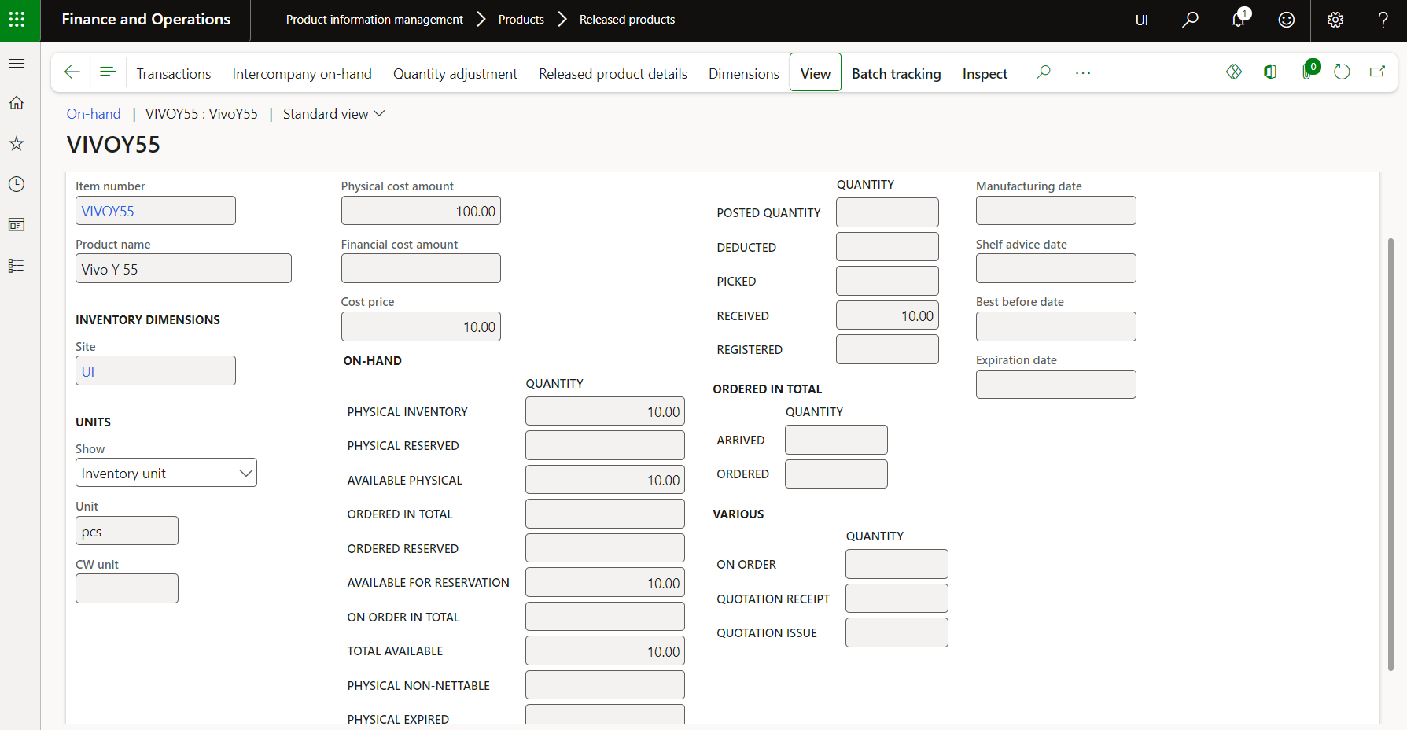The height and width of the screenshot is (730, 1407).
Task: Open the Show units dropdown
Action: (166, 473)
